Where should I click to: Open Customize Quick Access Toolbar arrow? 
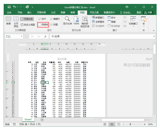point(32,7)
